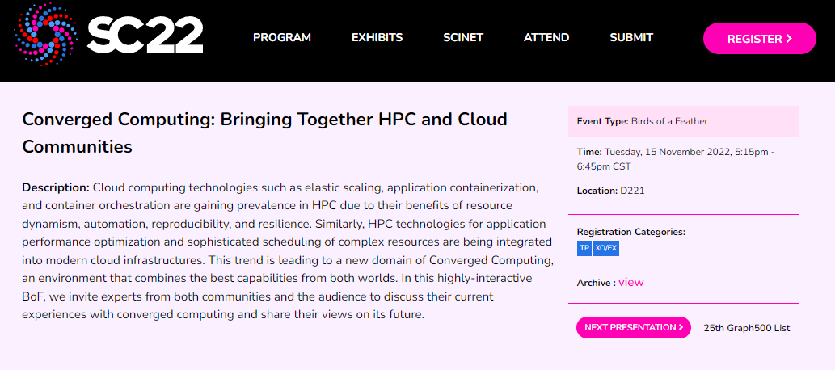
Task: Open the SUBMIT menu
Action: (x=631, y=38)
